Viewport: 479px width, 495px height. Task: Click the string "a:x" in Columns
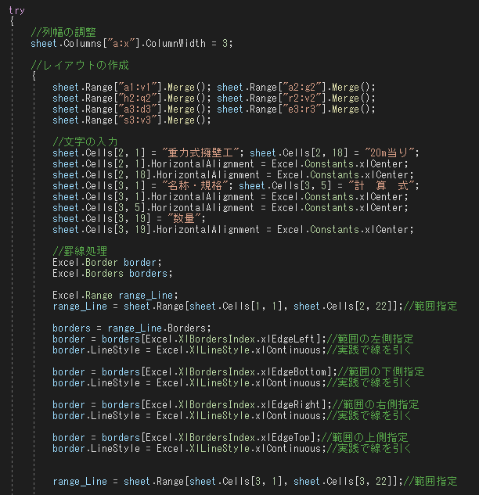pyautogui.click(x=121, y=43)
